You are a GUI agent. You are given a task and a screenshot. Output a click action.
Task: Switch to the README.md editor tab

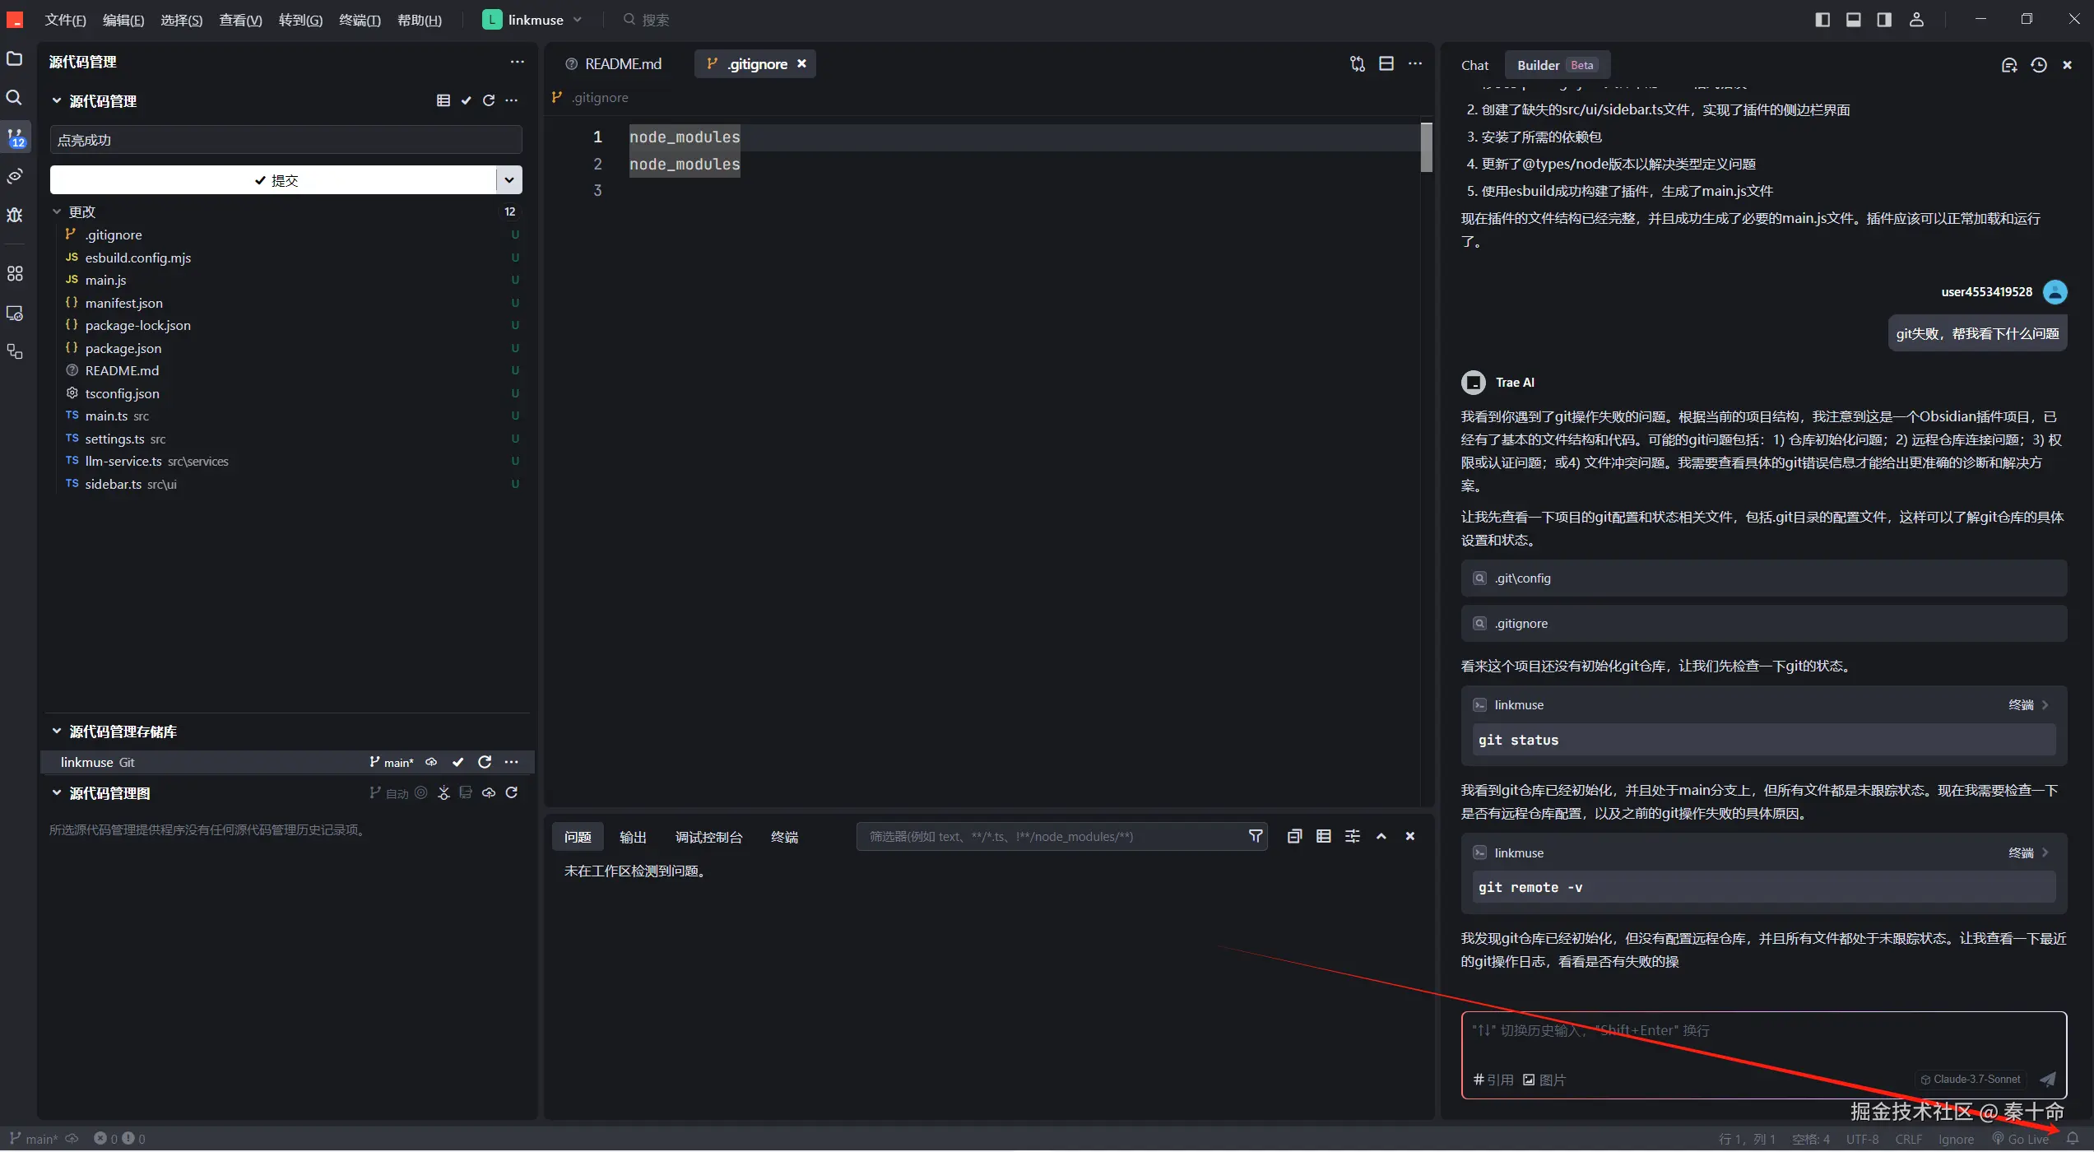(622, 64)
